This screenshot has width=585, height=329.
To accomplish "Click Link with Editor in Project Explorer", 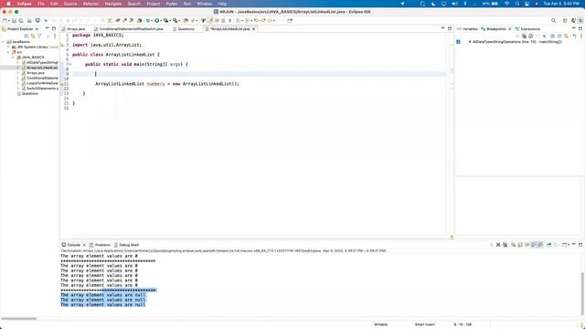I will (33, 36).
